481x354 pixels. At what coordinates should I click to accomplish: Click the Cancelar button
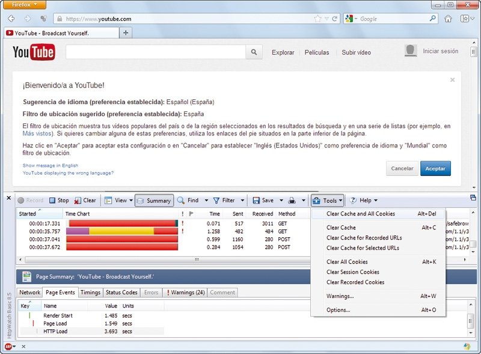pos(402,169)
